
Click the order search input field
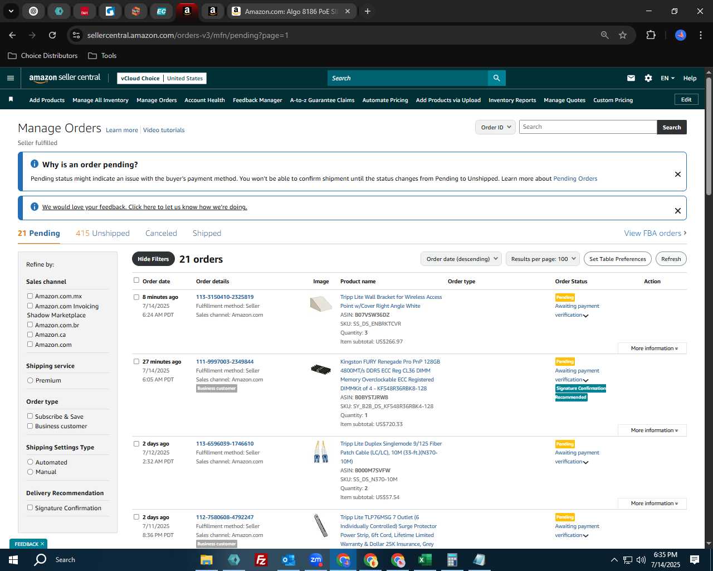588,127
